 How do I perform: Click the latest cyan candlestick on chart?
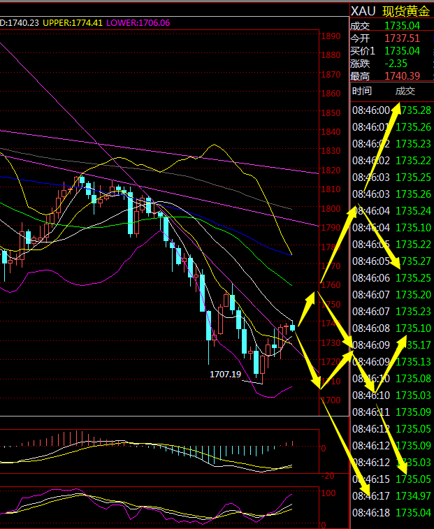coord(292,326)
